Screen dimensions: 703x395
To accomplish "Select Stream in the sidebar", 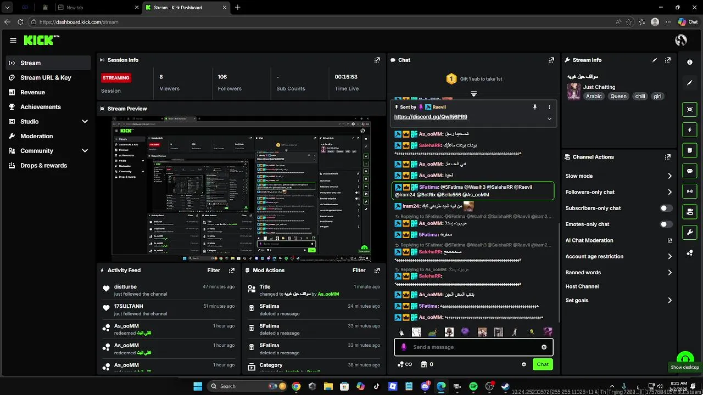I will [x=48, y=63].
